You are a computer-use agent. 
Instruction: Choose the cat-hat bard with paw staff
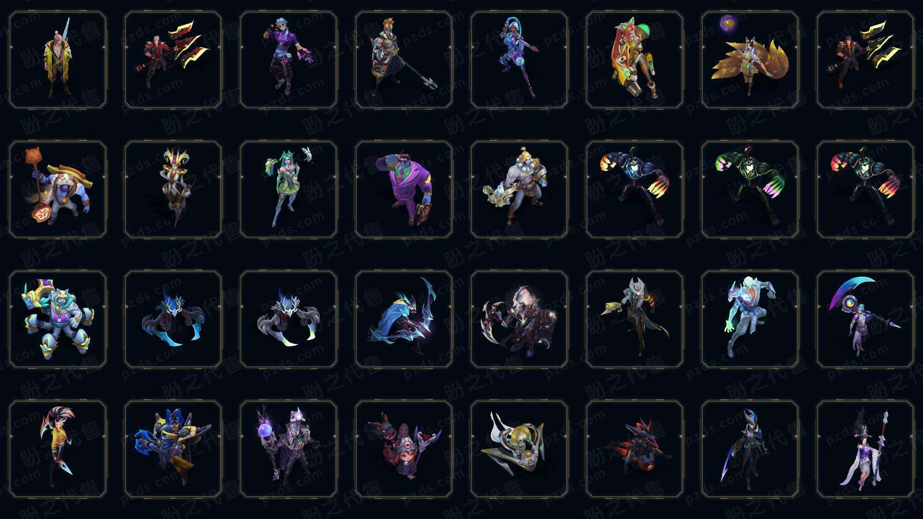click(58, 189)
